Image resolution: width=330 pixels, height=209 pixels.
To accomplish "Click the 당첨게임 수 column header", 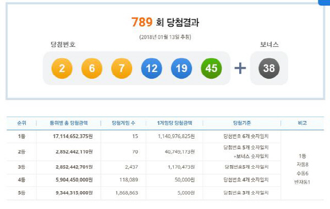I will pos(123,123).
